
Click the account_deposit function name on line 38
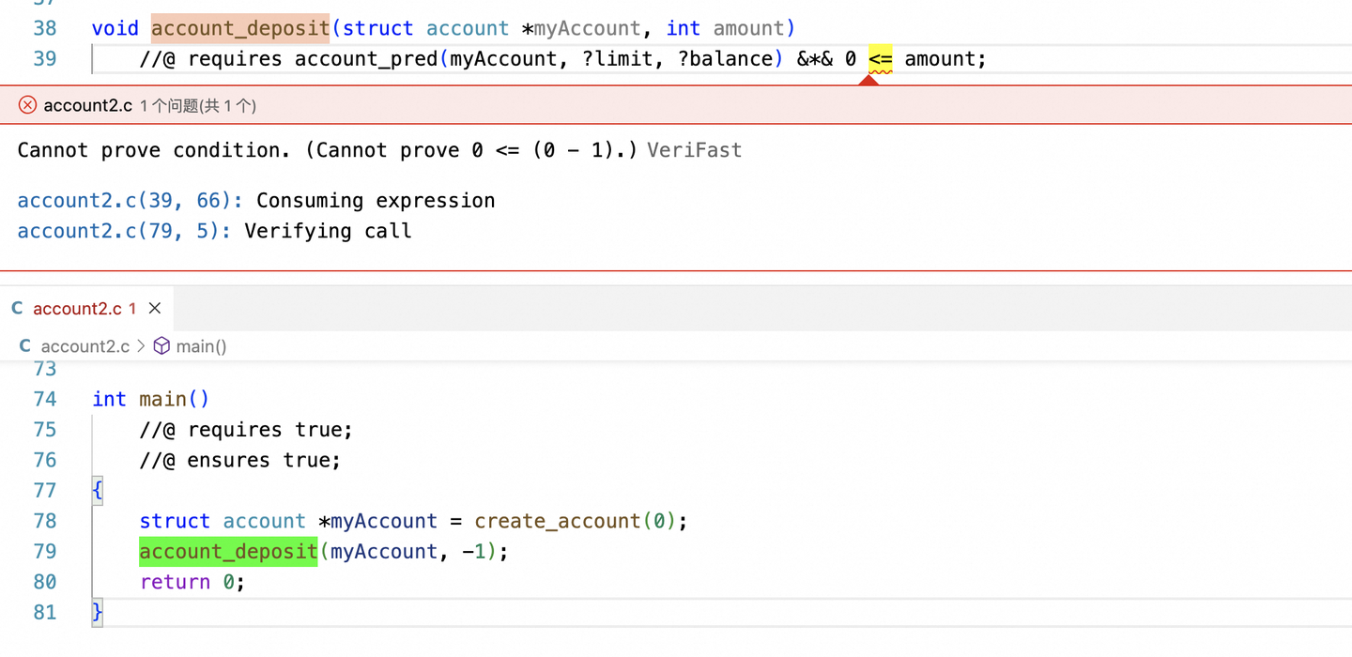(x=240, y=28)
